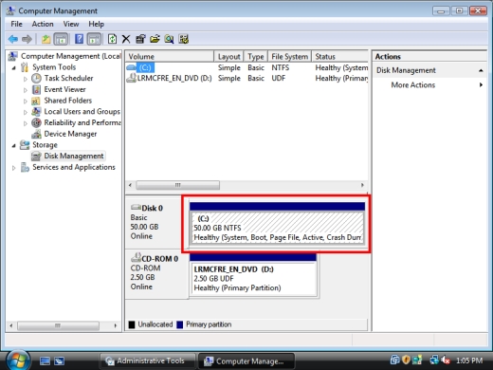This screenshot has width=493, height=370.
Task: Click the security shield tray icon
Action: [406, 361]
